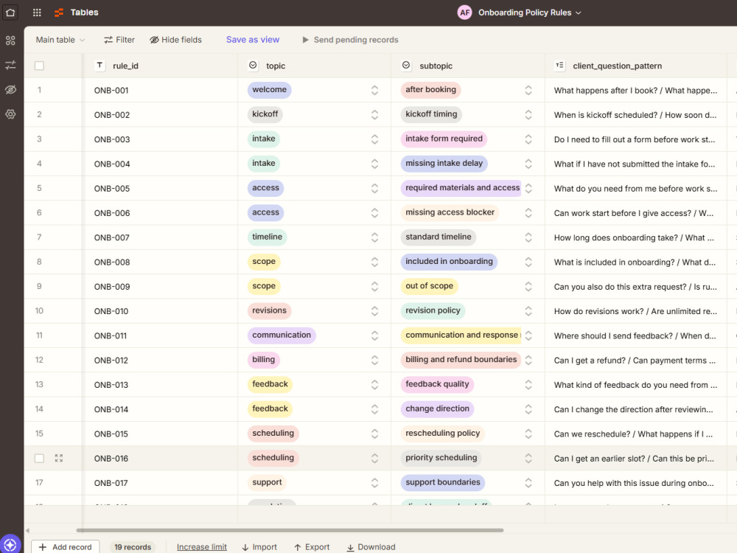Click the communication topic tag

pyautogui.click(x=282, y=335)
